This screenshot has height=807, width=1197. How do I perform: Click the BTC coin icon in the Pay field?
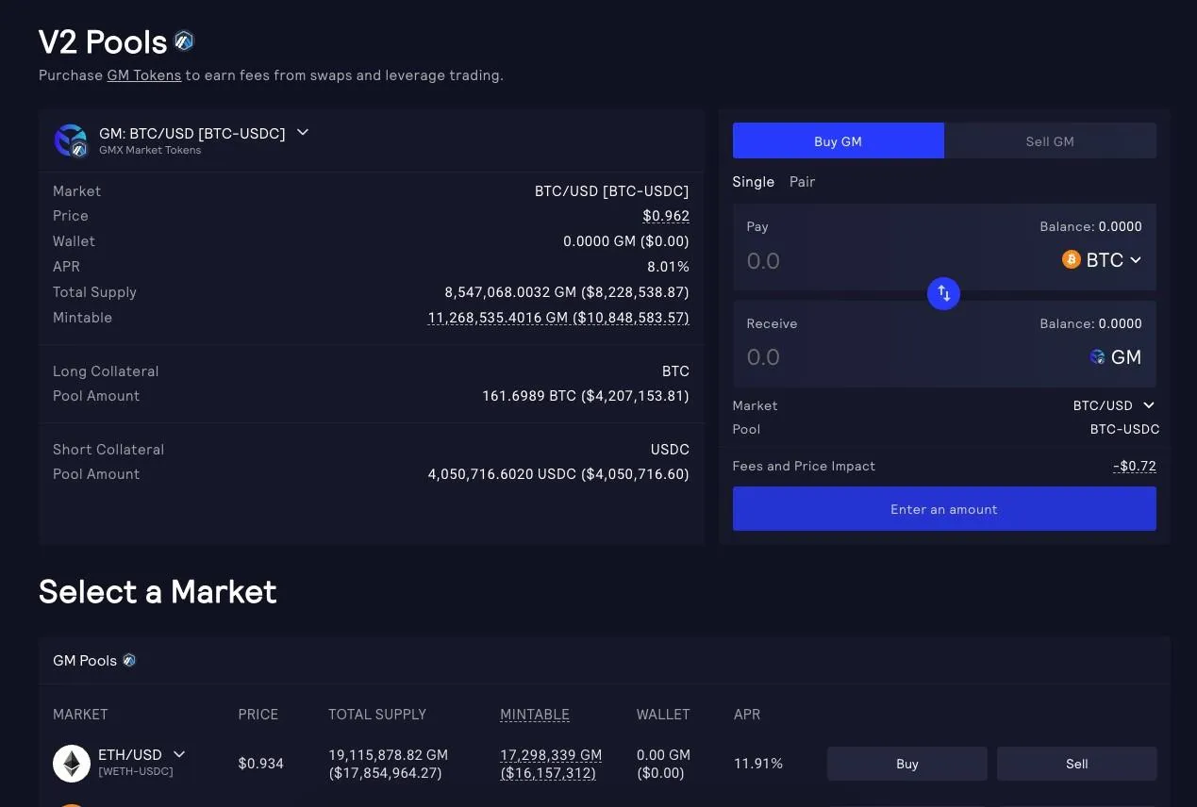1071,259
